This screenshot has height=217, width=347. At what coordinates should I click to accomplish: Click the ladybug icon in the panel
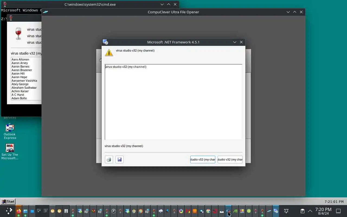(x=93, y=211)
